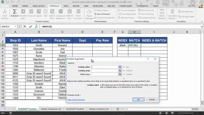The image size is (204, 115).
Task: Open Calculation Options dropdown
Action: 172,14
